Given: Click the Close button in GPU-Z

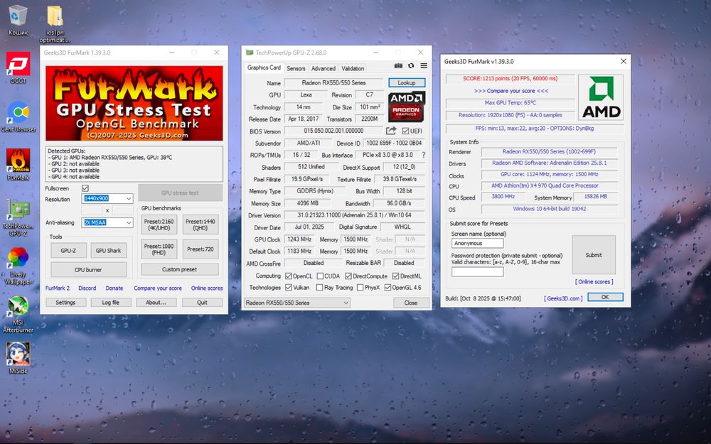Looking at the screenshot, I should [x=411, y=303].
